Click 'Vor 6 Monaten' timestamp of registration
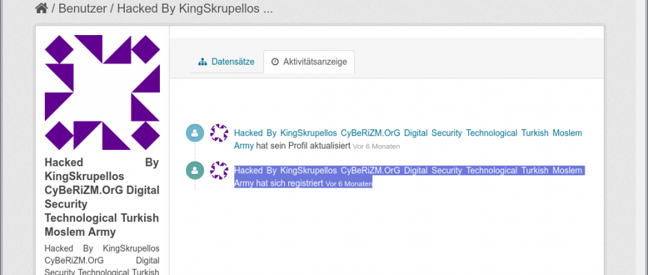Viewport: 648px width, 275px height. (349, 184)
